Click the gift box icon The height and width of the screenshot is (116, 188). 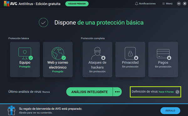pyautogui.click(x=12, y=110)
